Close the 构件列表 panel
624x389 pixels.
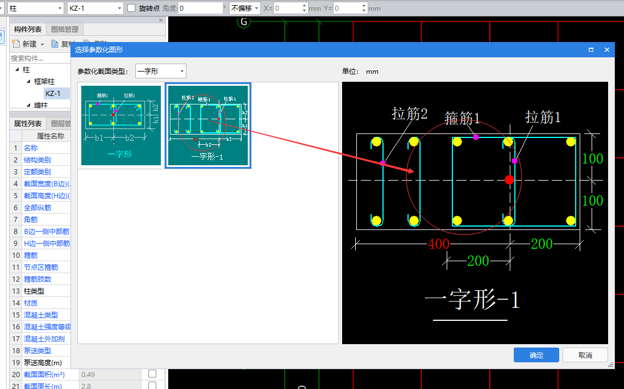tap(161, 20)
